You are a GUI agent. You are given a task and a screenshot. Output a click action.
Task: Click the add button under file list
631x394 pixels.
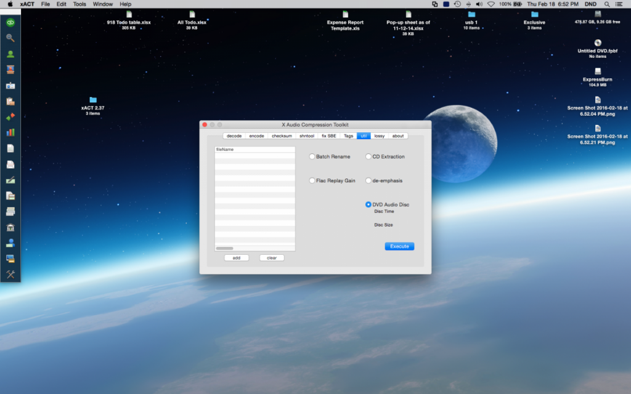coord(237,258)
